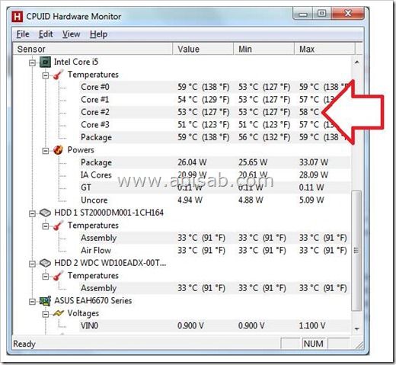Click Core #0 value 59 °C

click(x=203, y=87)
